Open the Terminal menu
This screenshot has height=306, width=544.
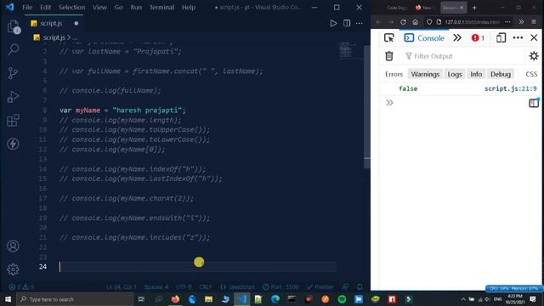point(161,8)
